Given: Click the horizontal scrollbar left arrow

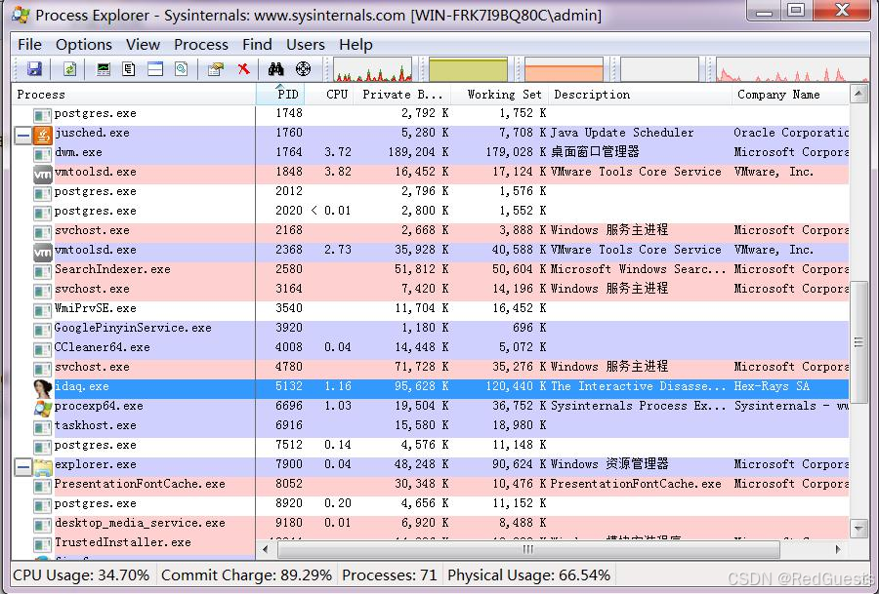Looking at the screenshot, I should coord(266,549).
